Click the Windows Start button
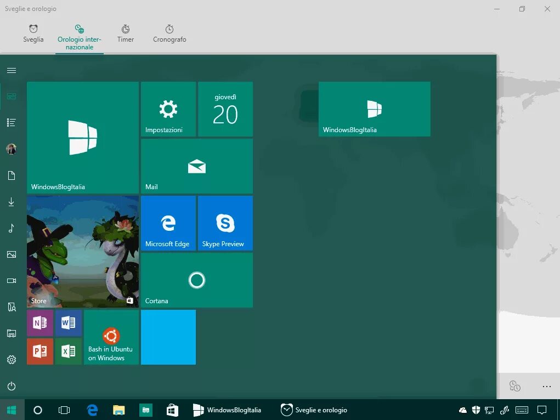This screenshot has width=560, height=420. (12, 410)
